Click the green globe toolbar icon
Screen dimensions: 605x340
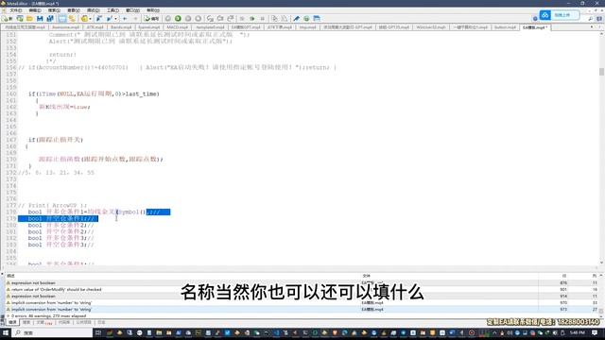coord(306,19)
